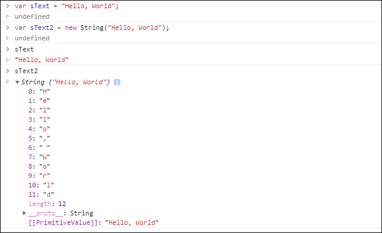Click the blue info icon next to String
The height and width of the screenshot is (233, 382).
coord(117,83)
